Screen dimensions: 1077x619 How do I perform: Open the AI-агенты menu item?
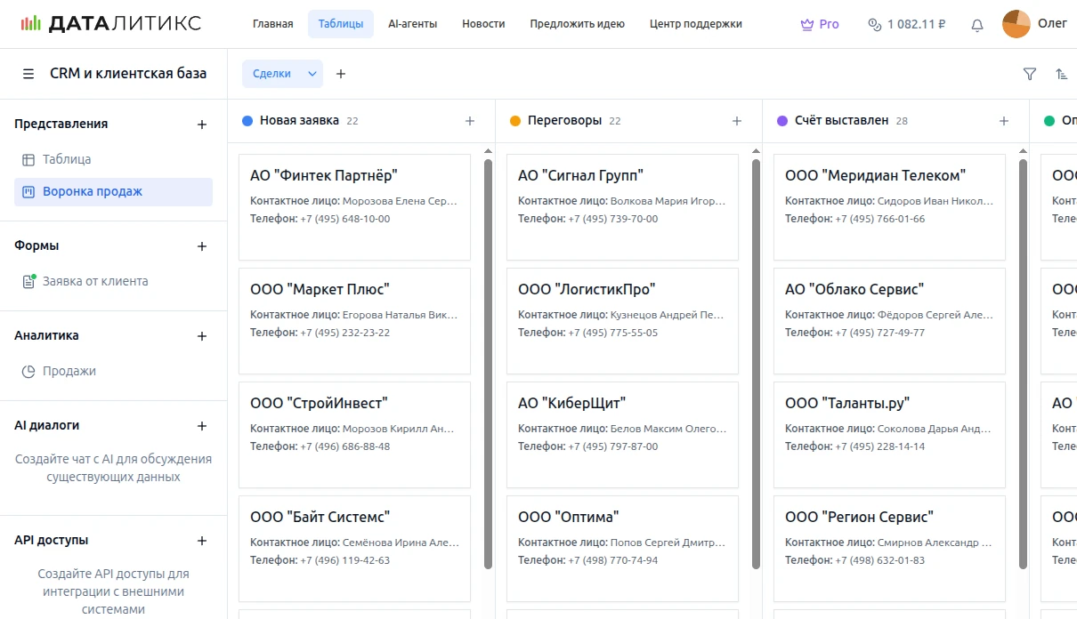412,24
